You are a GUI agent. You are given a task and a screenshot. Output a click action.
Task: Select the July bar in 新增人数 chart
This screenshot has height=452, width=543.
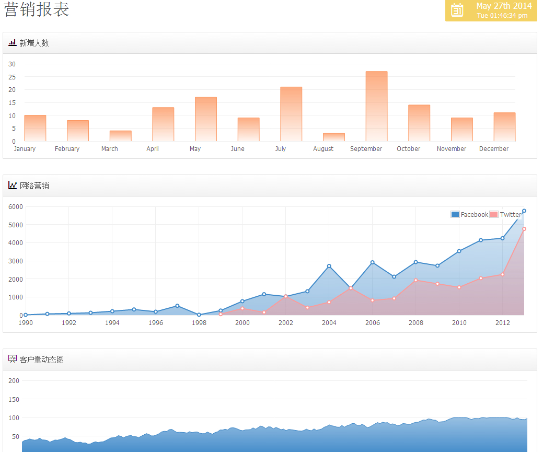[x=291, y=114]
